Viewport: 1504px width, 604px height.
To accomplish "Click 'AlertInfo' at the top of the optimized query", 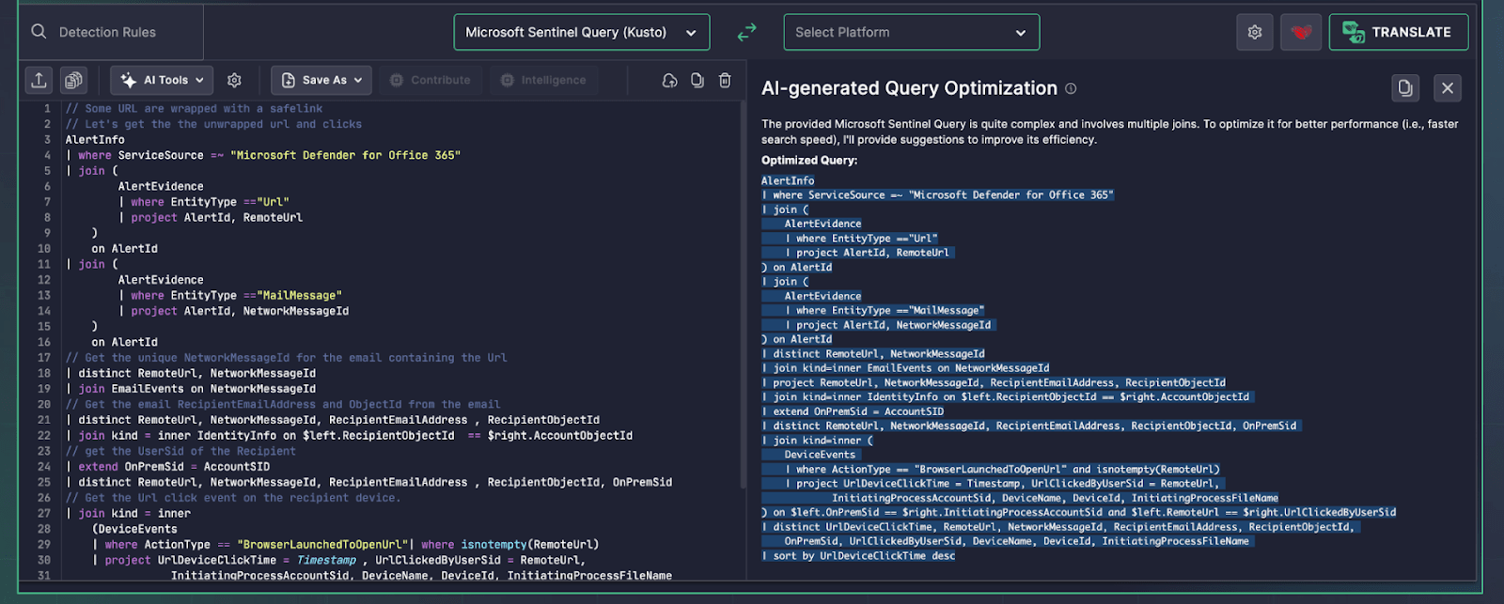I will 788,180.
